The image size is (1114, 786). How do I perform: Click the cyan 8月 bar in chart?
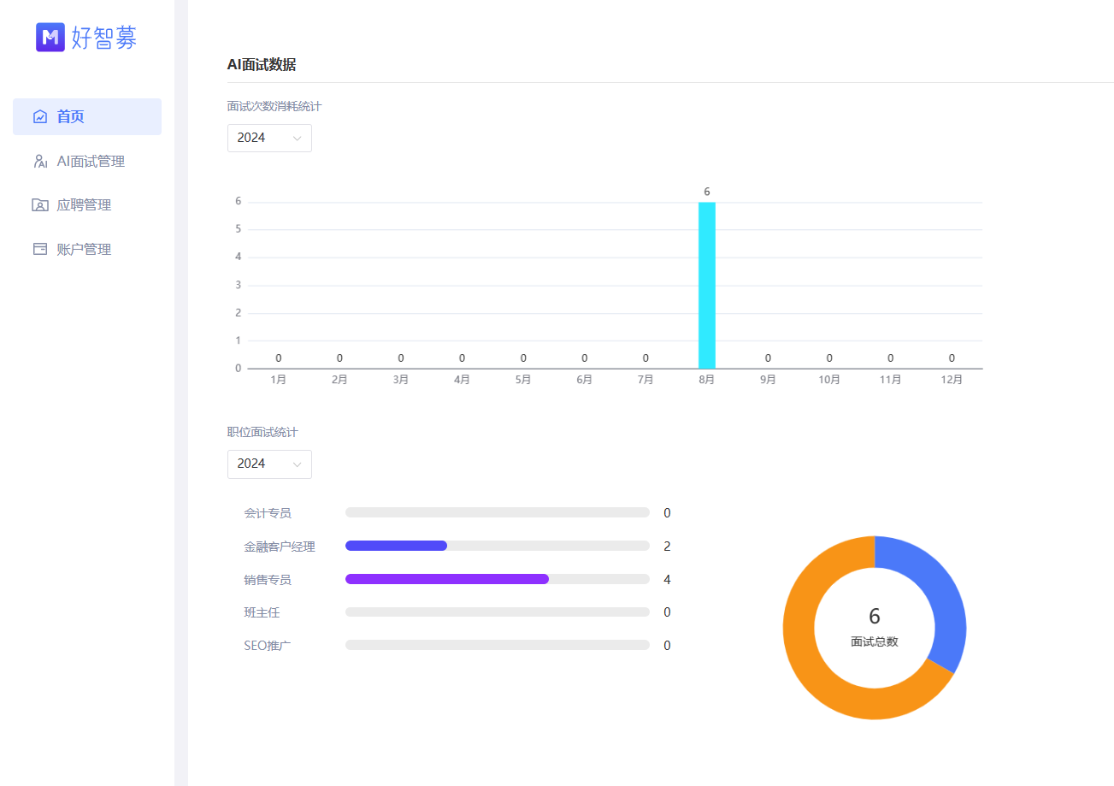(706, 285)
